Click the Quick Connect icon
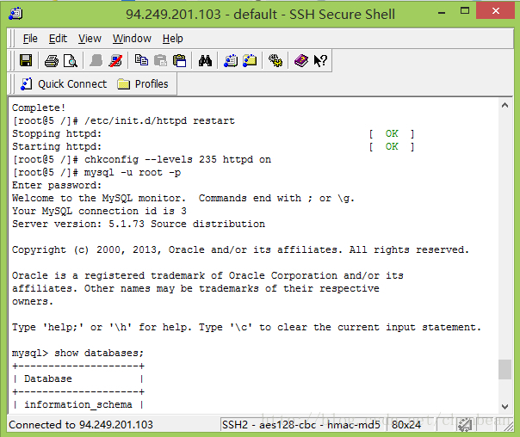Screen dimensions: 520x437 [x=26, y=84]
